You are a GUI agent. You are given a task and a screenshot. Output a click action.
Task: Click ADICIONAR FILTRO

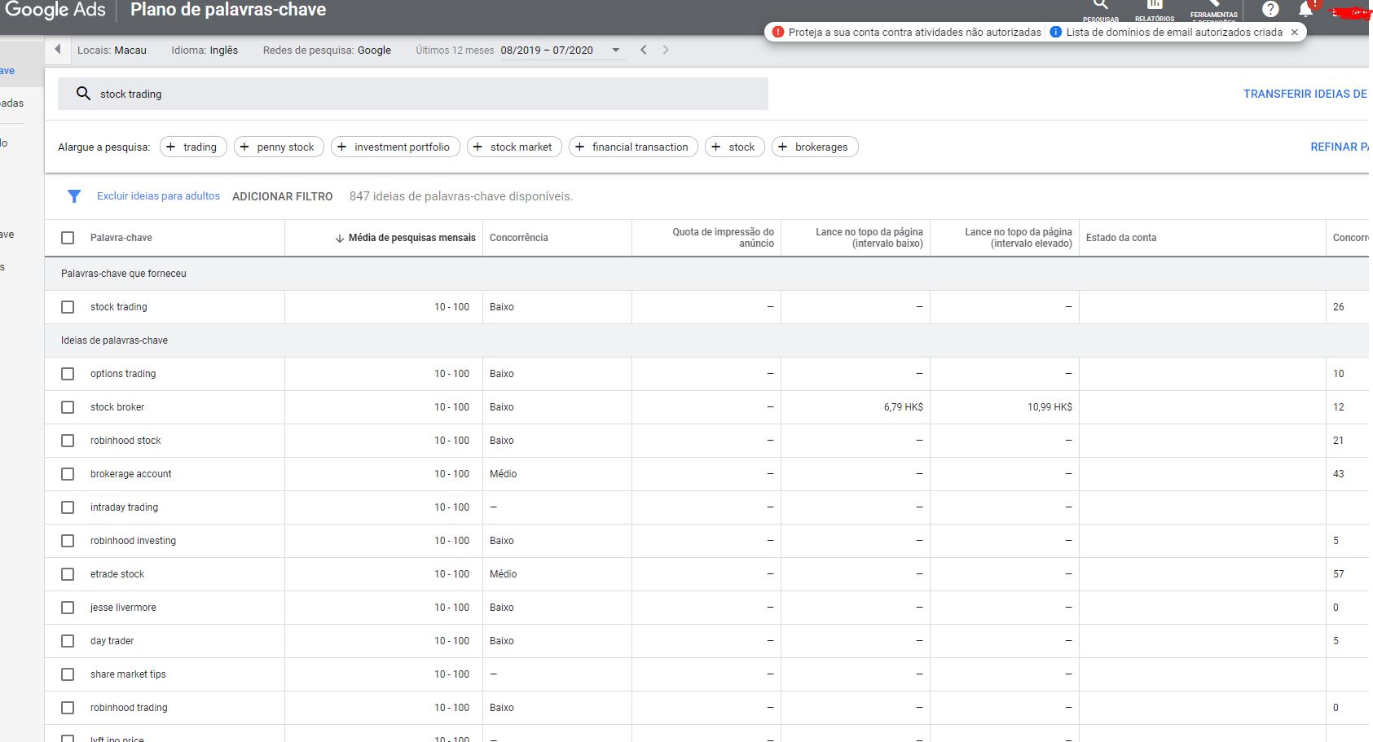282,196
